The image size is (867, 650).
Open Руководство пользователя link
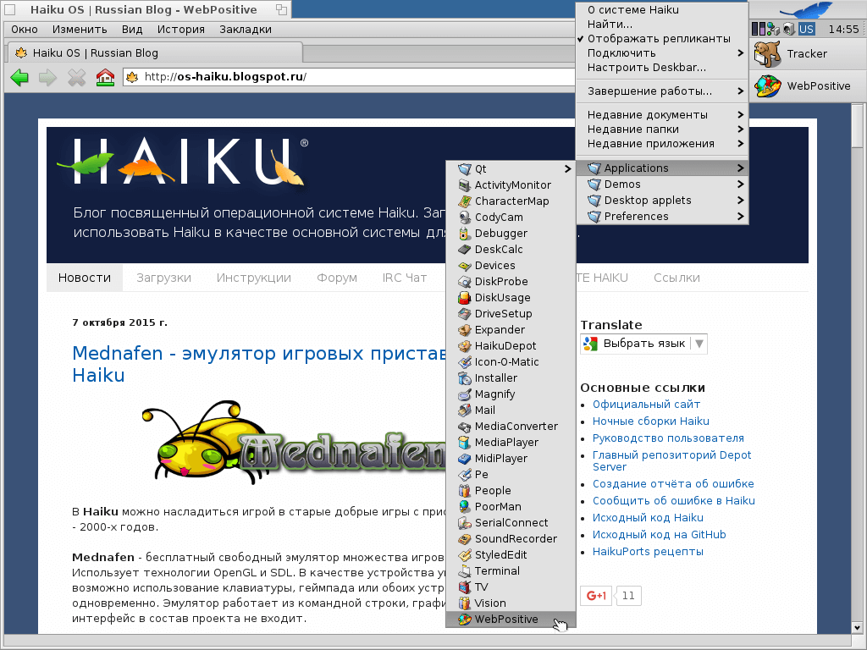point(668,438)
